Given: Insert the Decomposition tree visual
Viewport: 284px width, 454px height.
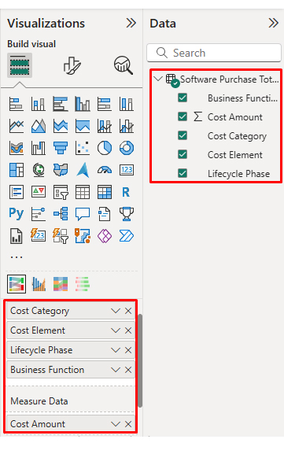Looking at the screenshot, I should click(61, 214).
